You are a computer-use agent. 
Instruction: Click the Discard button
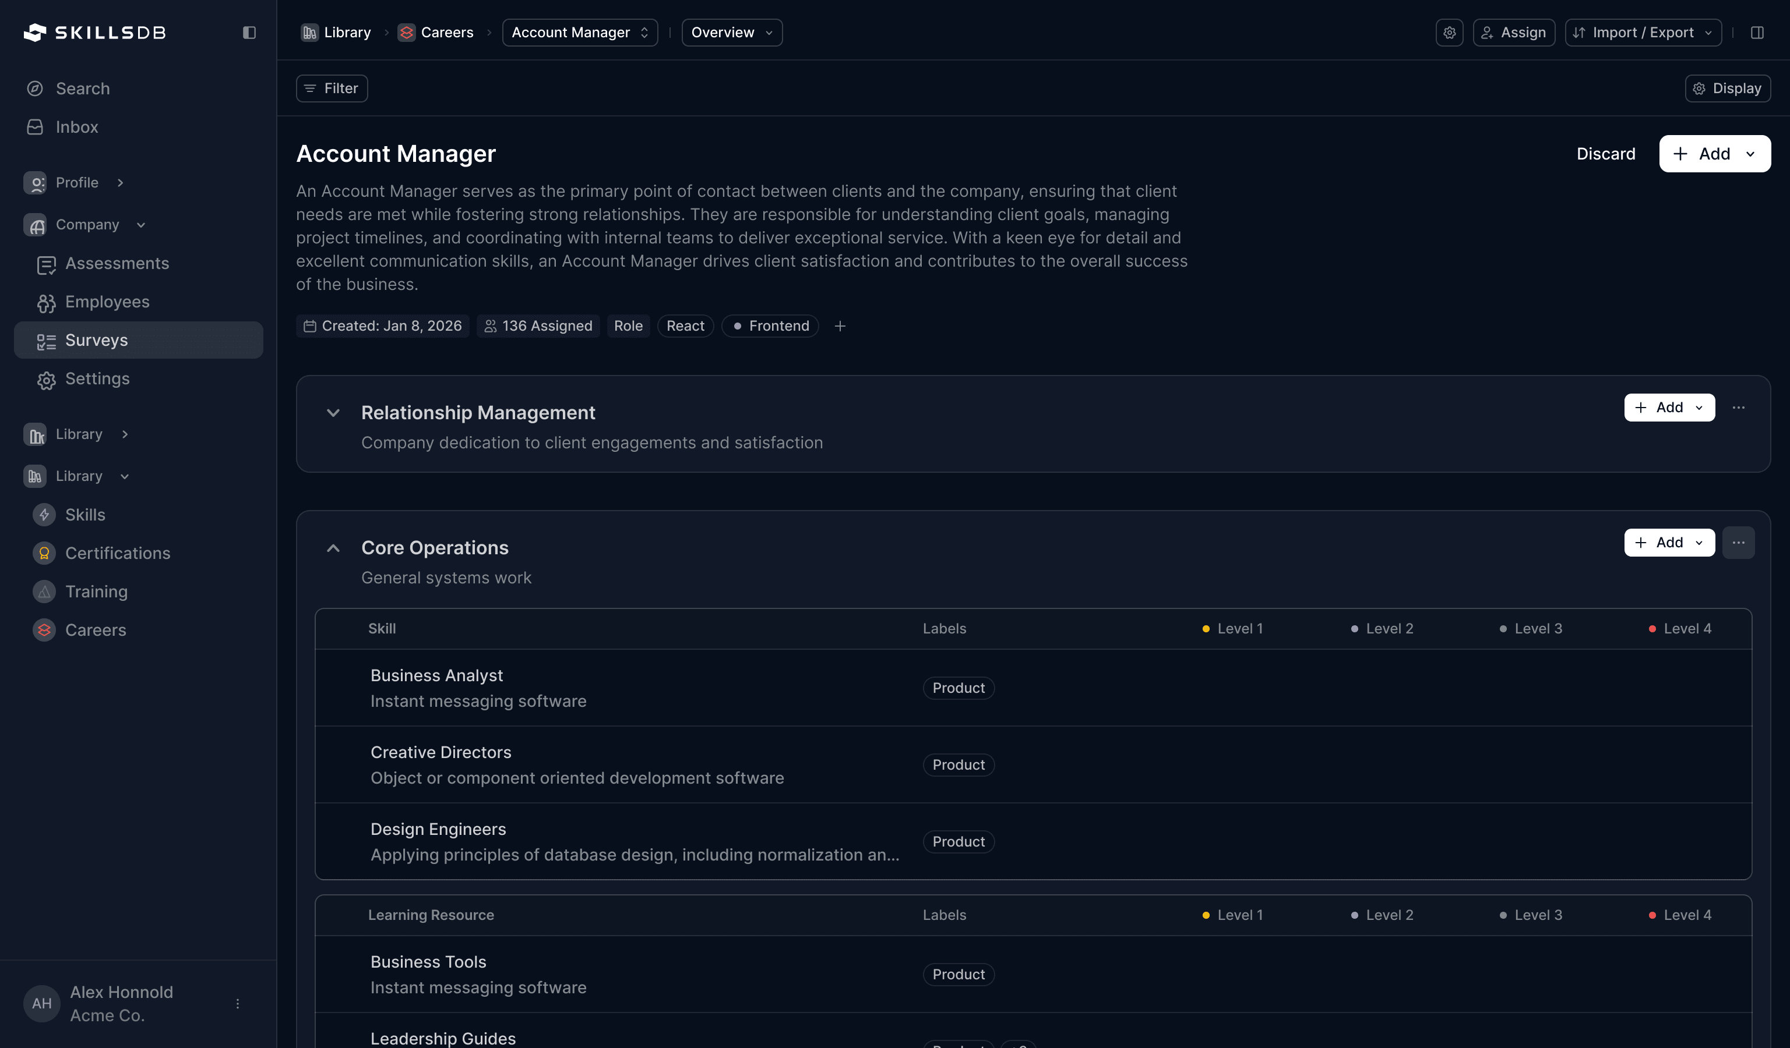(x=1605, y=154)
